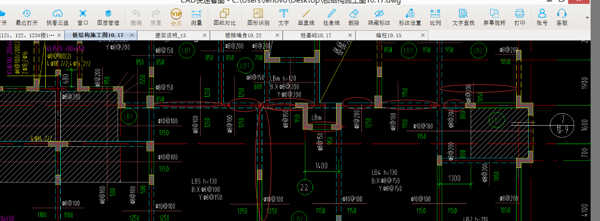Select the 删除 eraser tool
The image size is (600, 221).
coord(354,18)
